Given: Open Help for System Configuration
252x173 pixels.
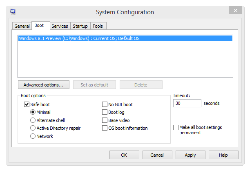Looking at the screenshot, I should (x=223, y=155).
